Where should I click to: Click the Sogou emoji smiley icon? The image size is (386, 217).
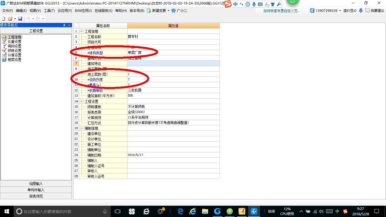248,4
